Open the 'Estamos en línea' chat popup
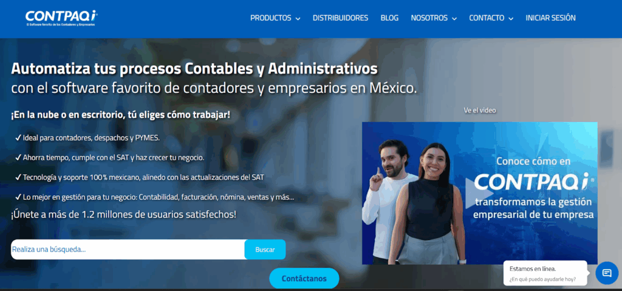622x291 pixels. pos(545,273)
